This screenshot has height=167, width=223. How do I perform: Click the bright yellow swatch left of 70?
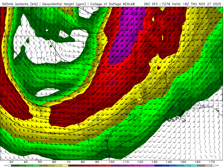65,166
